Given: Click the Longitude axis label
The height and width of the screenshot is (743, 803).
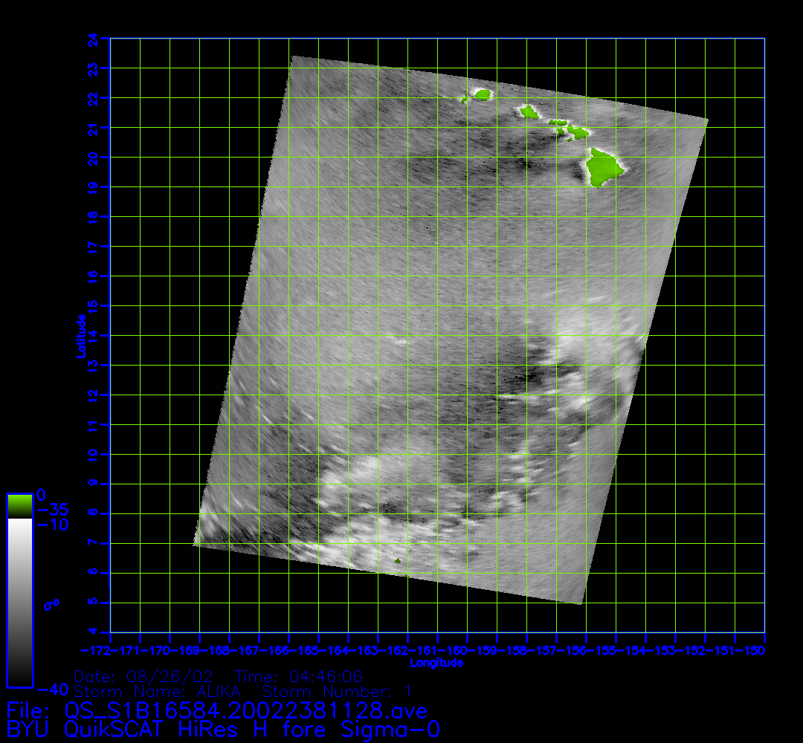Looking at the screenshot, I should [x=437, y=663].
